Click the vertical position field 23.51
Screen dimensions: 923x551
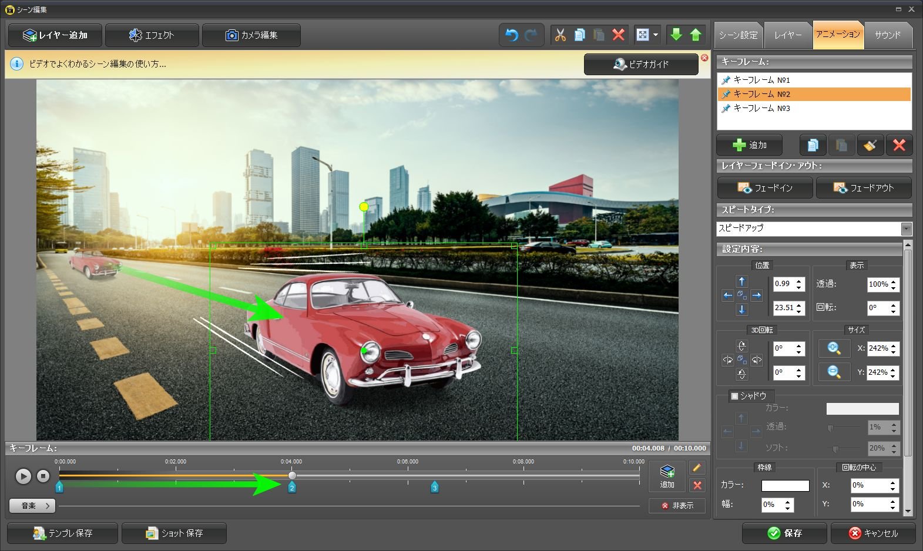[x=784, y=307]
